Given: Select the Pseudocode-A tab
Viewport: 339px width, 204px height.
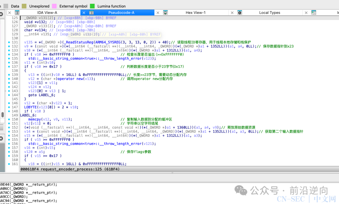Looking at the screenshot, I should (x=121, y=13).
